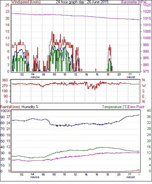The image size is (152, 184).
Task: Click the 40 value on the temperature axis
Action: [x=149, y=110]
